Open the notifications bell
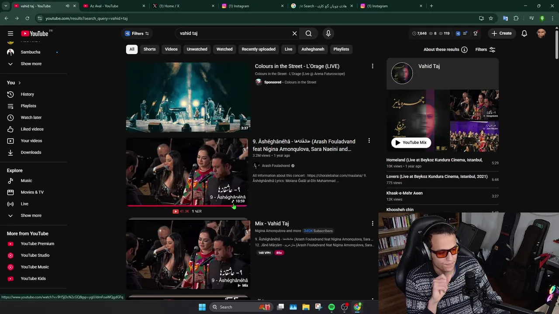Image resolution: width=559 pixels, height=314 pixels. point(524,33)
